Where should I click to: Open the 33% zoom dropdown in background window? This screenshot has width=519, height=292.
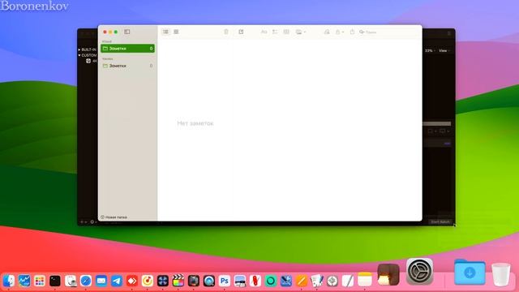(430, 50)
